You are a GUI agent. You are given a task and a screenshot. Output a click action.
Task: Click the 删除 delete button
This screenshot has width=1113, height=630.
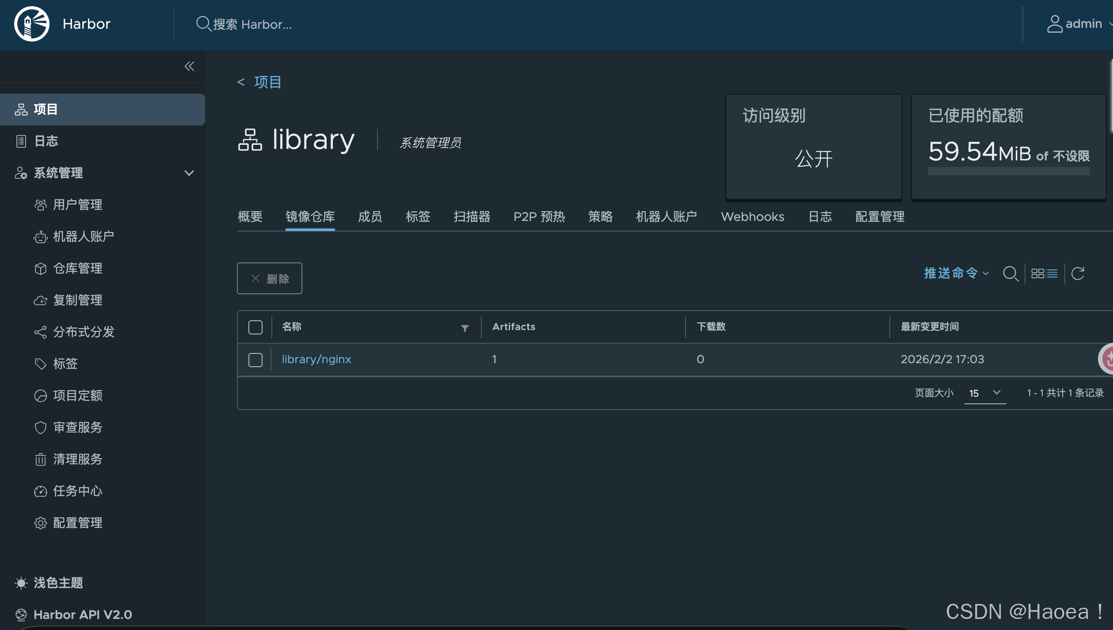[270, 278]
